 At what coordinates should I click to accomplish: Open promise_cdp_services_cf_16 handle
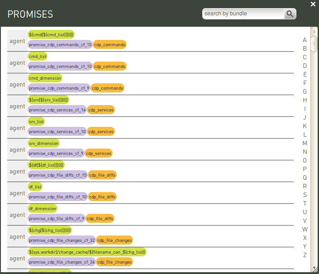(x=57, y=110)
